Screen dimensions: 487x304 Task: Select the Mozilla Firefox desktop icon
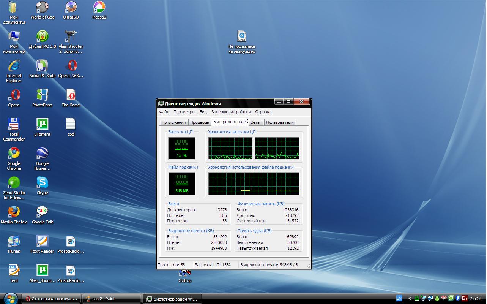[14, 212]
